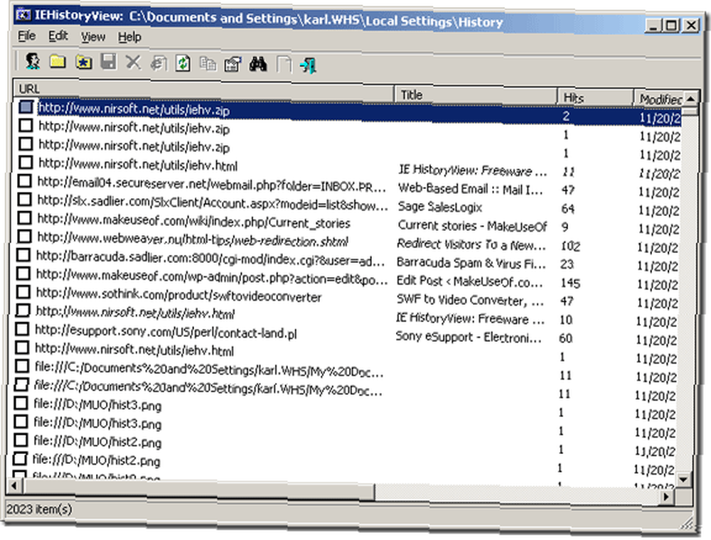Open the Help menu
This screenshot has height=540, width=711.
pyautogui.click(x=129, y=37)
